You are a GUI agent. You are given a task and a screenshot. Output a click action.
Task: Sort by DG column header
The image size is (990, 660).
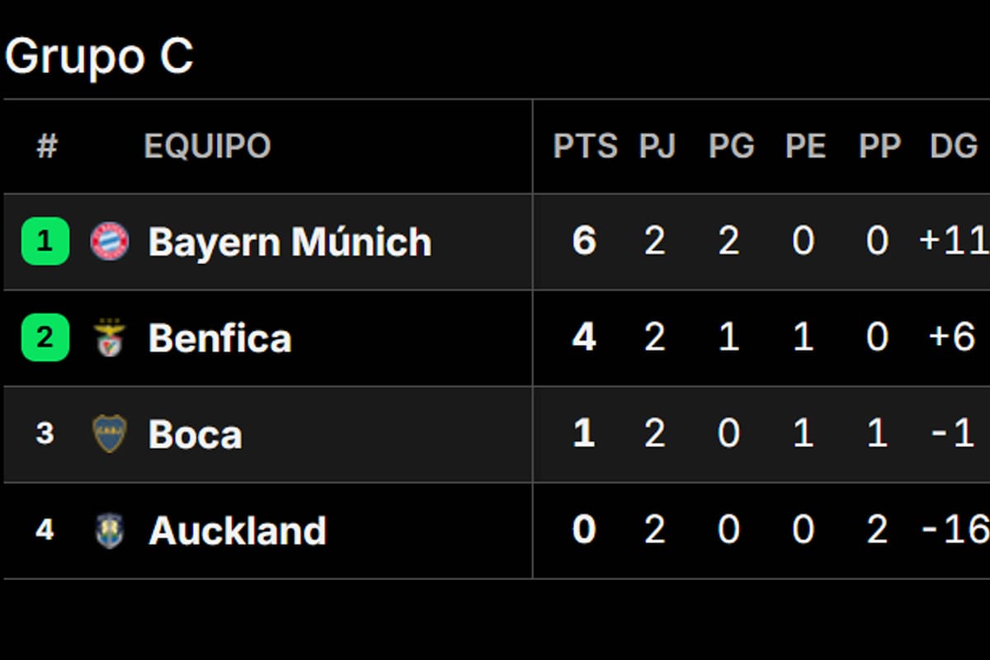pos(954,147)
